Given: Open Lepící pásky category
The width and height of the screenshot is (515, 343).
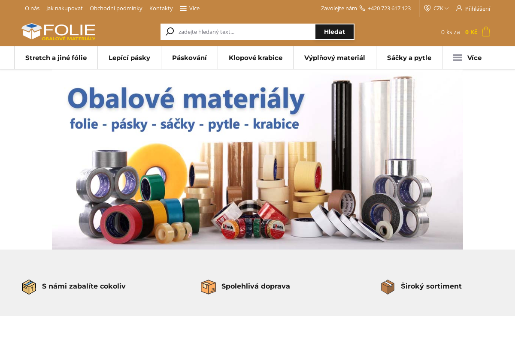Looking at the screenshot, I should [129, 57].
